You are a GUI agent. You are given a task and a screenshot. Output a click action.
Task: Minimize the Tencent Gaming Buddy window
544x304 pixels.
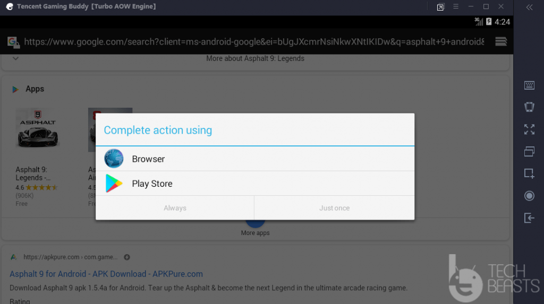pos(471,6)
